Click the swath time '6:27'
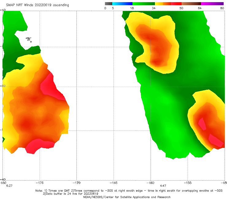Viewport: 227px width, 199px height. [9, 186]
